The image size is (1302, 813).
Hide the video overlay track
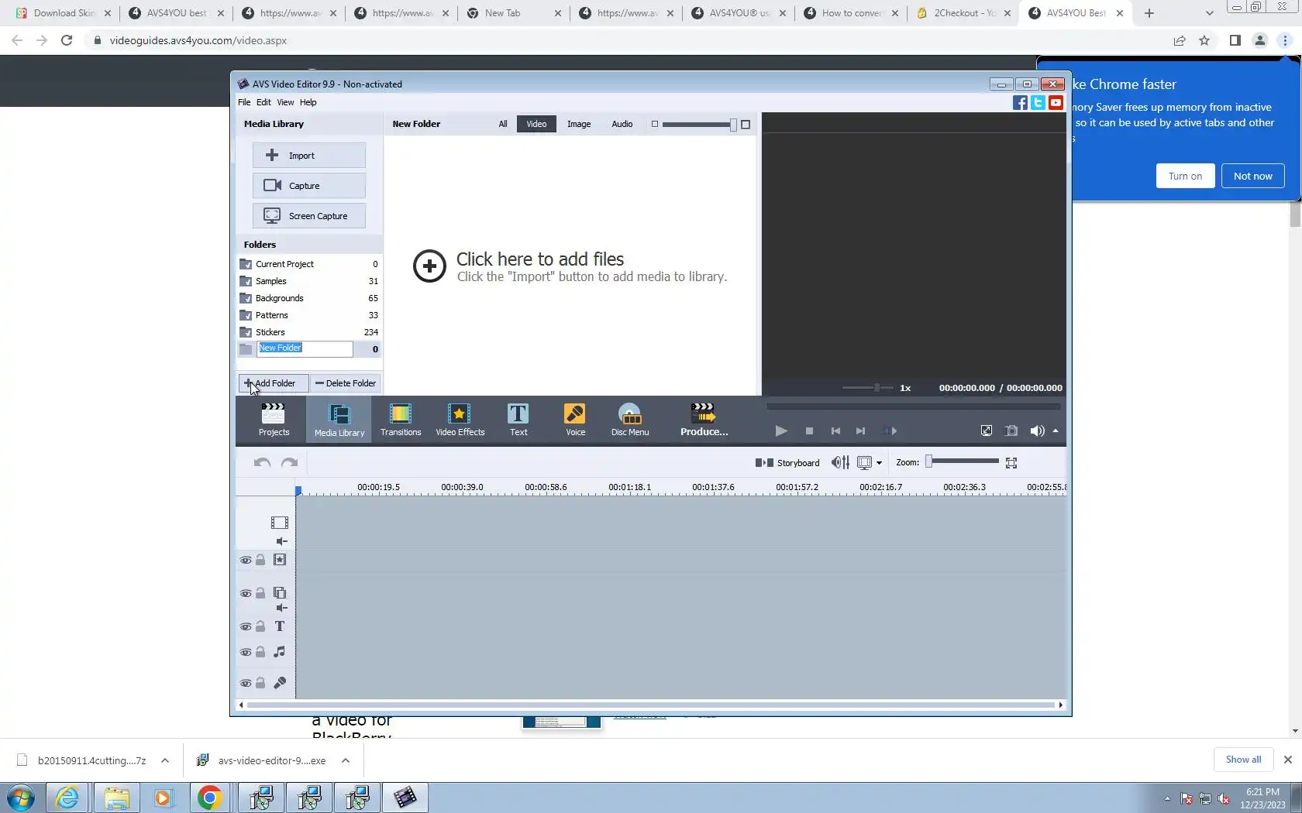pos(246,593)
